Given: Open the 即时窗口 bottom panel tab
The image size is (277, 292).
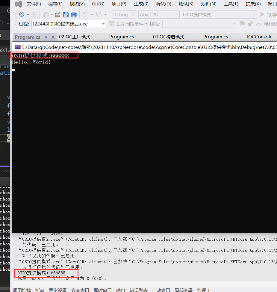Looking at the screenshot, I should (x=102, y=290).
